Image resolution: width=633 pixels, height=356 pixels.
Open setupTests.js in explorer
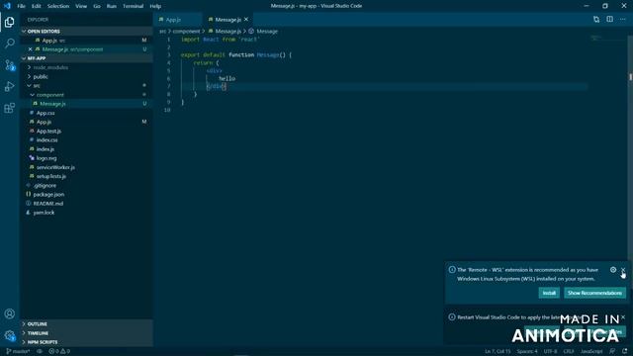[x=50, y=176]
